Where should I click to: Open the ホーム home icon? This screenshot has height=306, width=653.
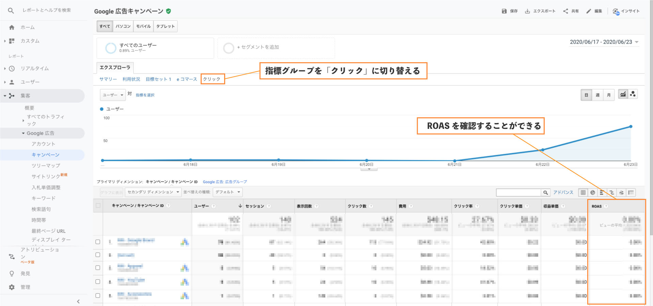click(x=12, y=27)
